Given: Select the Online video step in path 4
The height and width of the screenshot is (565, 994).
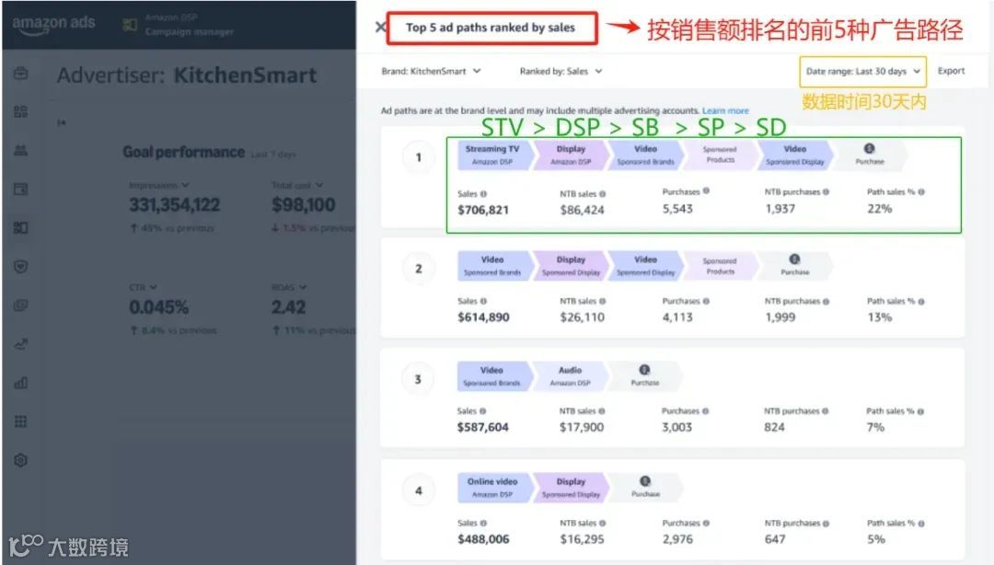Looking at the screenshot, I should [492, 488].
